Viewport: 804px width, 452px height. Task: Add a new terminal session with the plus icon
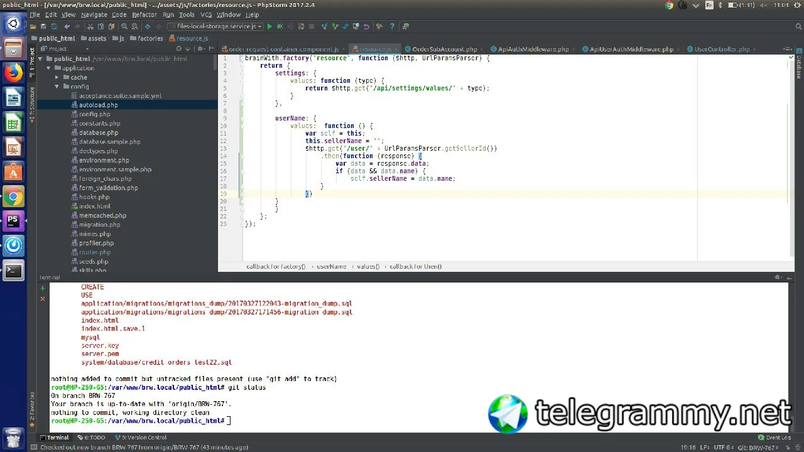43,288
